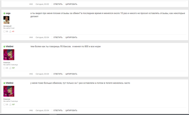Image resolution: width=189 pixels, height=115 pixels.
Task: Reply to post #46 with ОТВЕТИТЬ
Action: pyautogui.click(x=58, y=110)
